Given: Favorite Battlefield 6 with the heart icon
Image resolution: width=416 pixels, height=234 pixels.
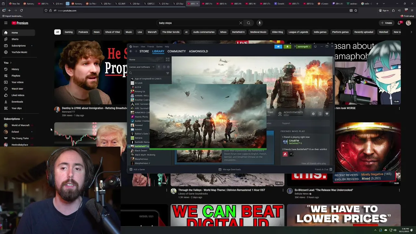Looking at the screenshot, I should tap(327, 114).
